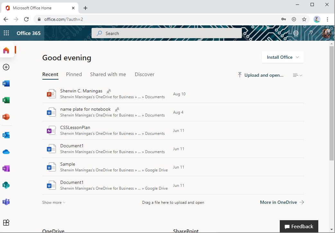
Task: Open Settings gear in Office header
Action: click(x=296, y=33)
